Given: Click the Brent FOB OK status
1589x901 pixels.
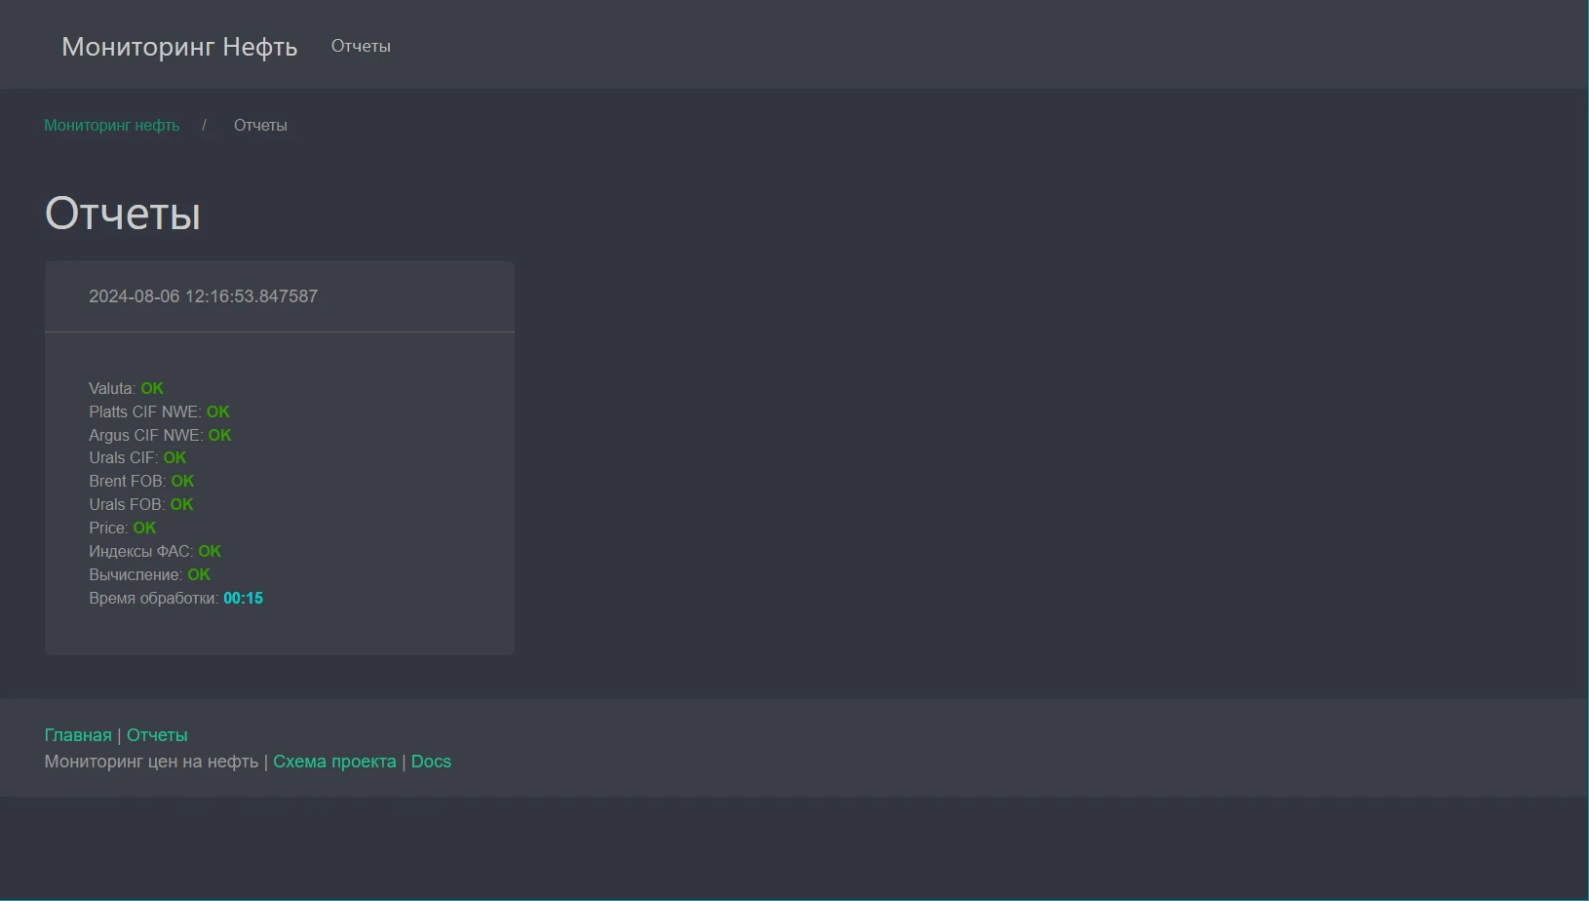Looking at the screenshot, I should (182, 481).
